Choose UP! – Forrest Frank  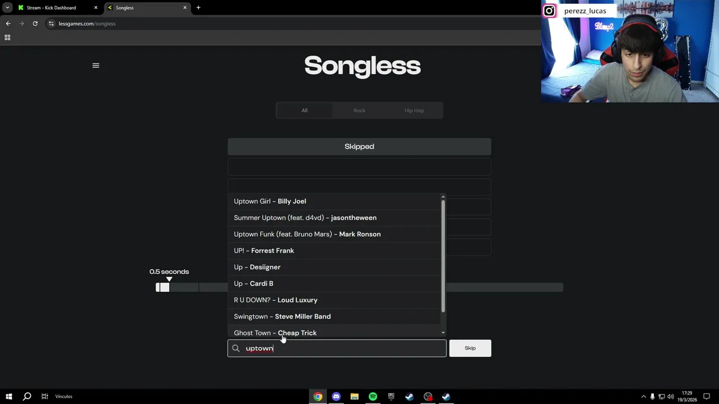pyautogui.click(x=334, y=251)
